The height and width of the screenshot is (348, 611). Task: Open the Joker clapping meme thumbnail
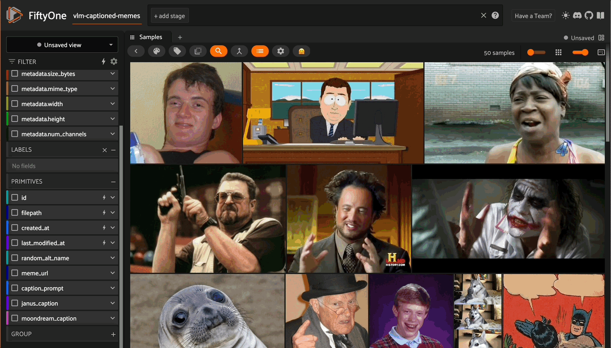508,219
